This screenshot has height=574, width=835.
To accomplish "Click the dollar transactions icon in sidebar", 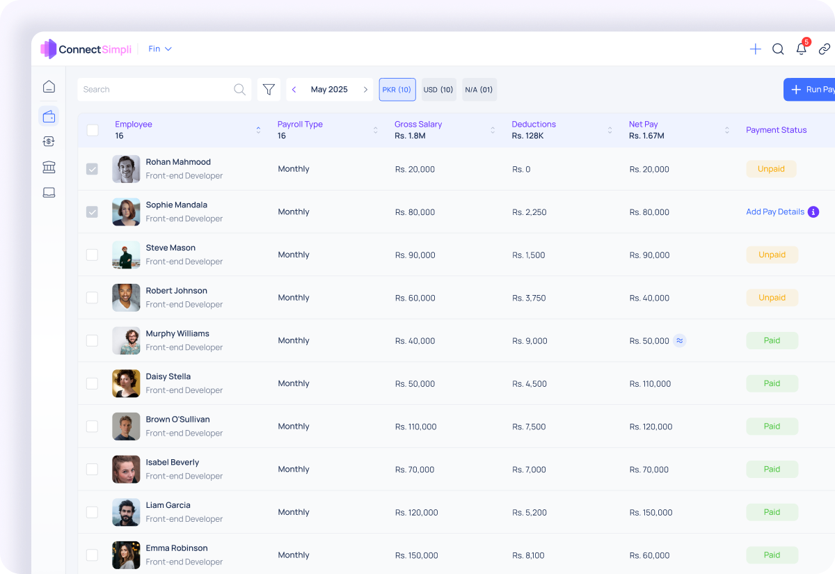I will [x=49, y=141].
